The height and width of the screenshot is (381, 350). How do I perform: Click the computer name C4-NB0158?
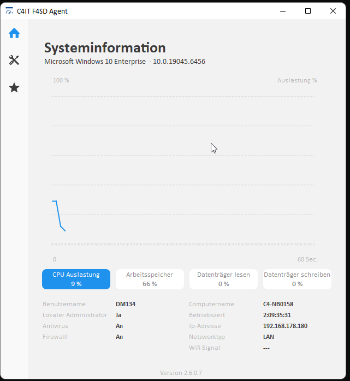coord(278,304)
